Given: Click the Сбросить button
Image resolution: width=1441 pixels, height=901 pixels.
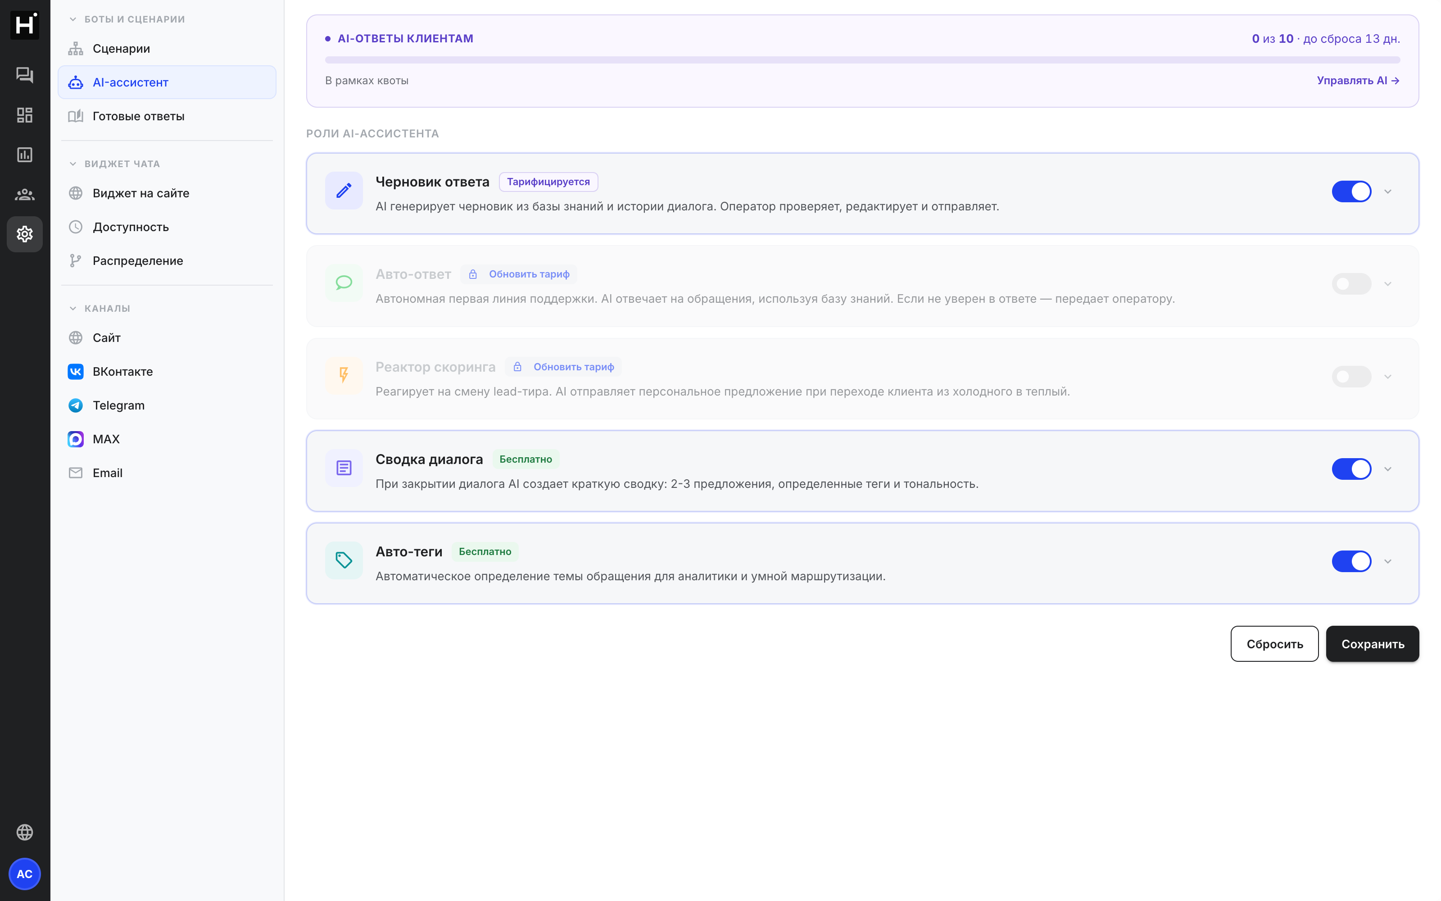Looking at the screenshot, I should (x=1274, y=644).
